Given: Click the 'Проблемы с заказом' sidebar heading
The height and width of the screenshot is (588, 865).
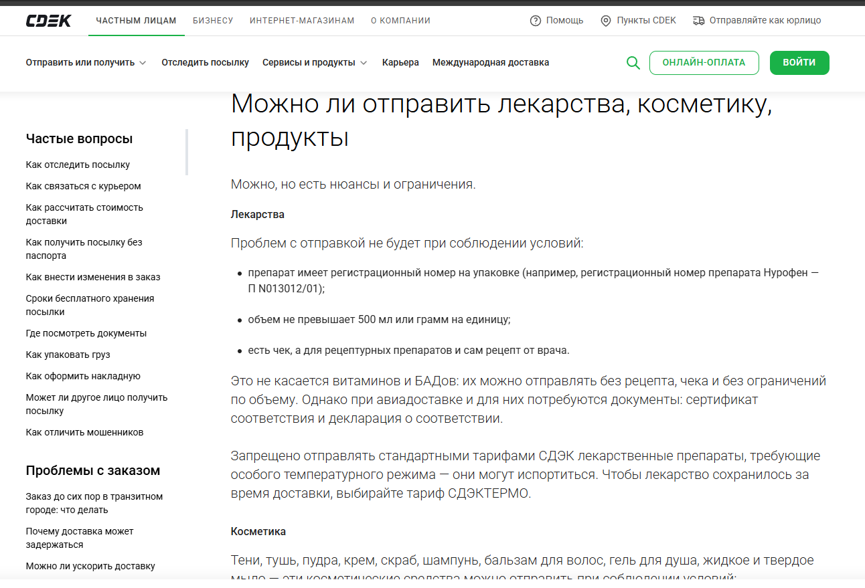Looking at the screenshot, I should click(x=93, y=470).
